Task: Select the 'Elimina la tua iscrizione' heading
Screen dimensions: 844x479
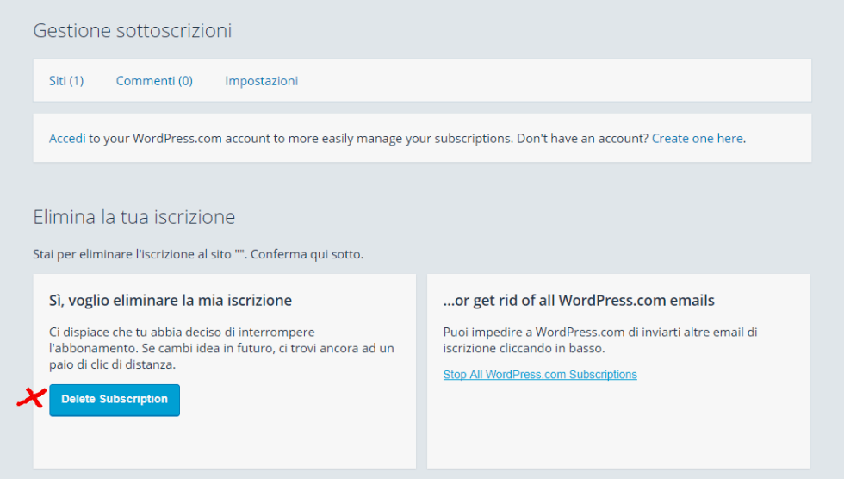Action: click(133, 217)
